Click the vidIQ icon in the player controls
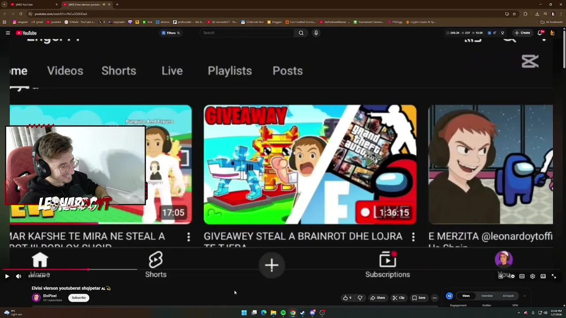566x318 pixels. 501,276
